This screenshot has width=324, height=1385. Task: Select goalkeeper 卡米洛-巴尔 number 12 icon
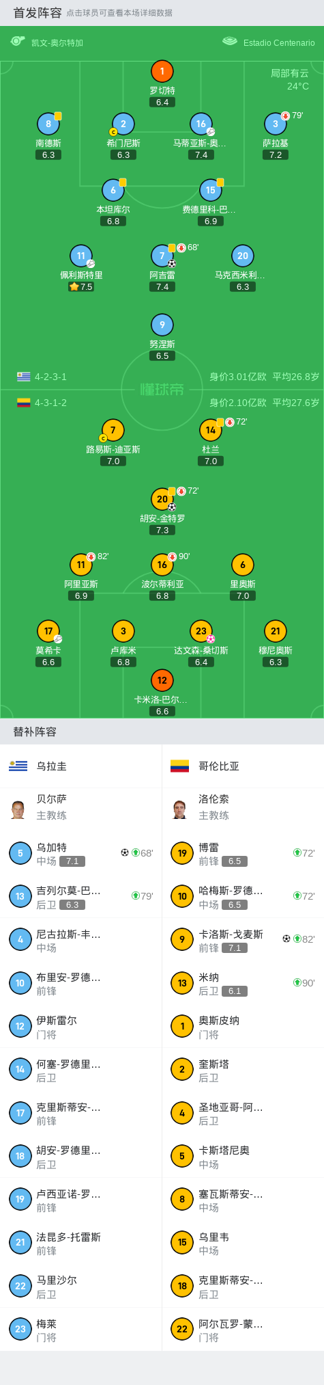pyautogui.click(x=162, y=680)
